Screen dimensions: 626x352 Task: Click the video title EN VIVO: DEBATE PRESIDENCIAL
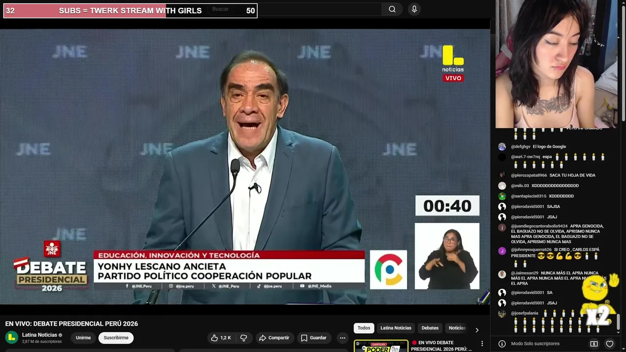pyautogui.click(x=71, y=324)
